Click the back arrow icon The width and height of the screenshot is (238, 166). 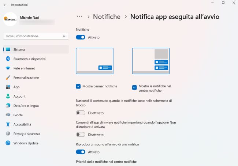click(x=5, y=5)
